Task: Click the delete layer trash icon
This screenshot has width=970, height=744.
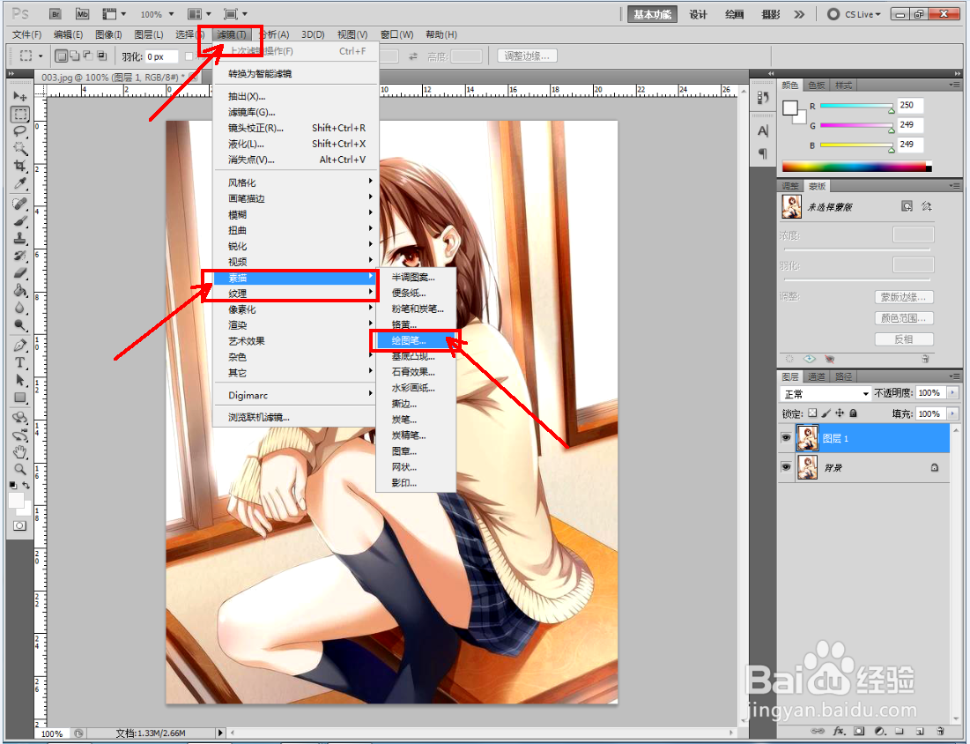Action: click(x=940, y=731)
